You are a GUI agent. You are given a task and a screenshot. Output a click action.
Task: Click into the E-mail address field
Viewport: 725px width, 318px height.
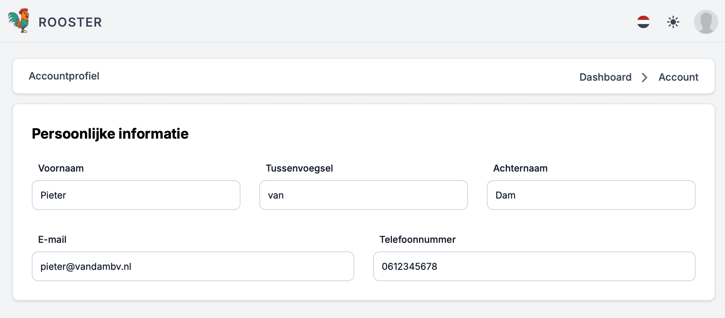point(193,266)
